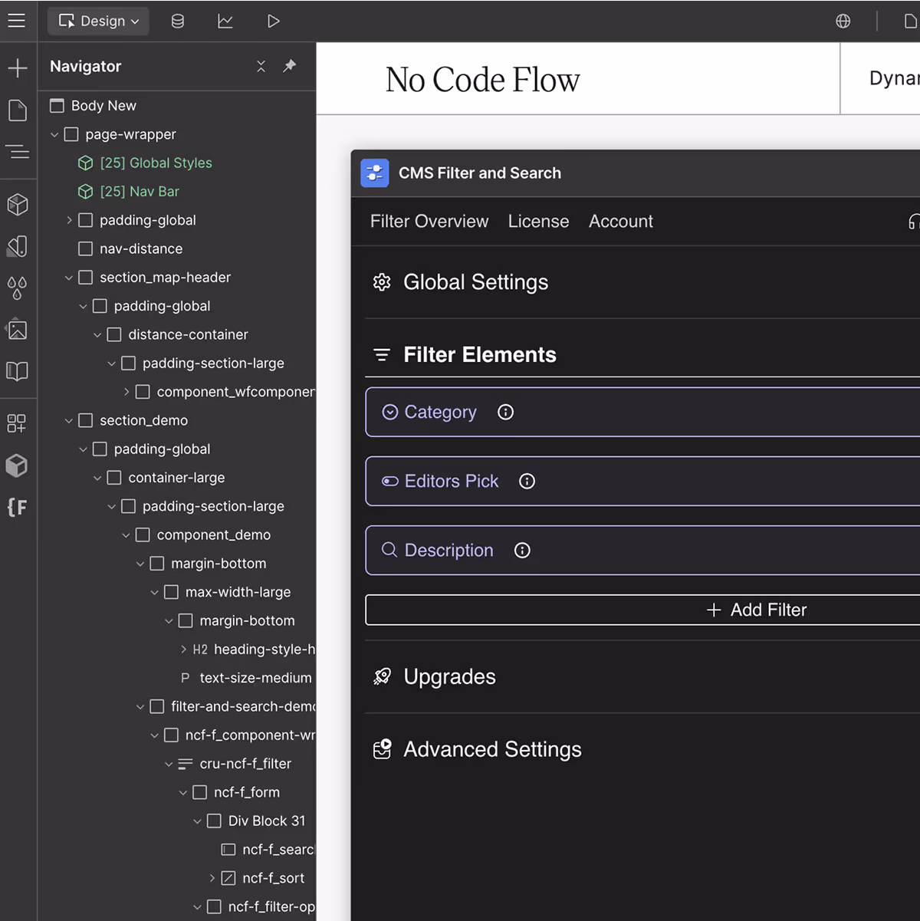Collapse all in Navigator header icon
Viewport: 920px width, 921px height.
click(x=261, y=67)
